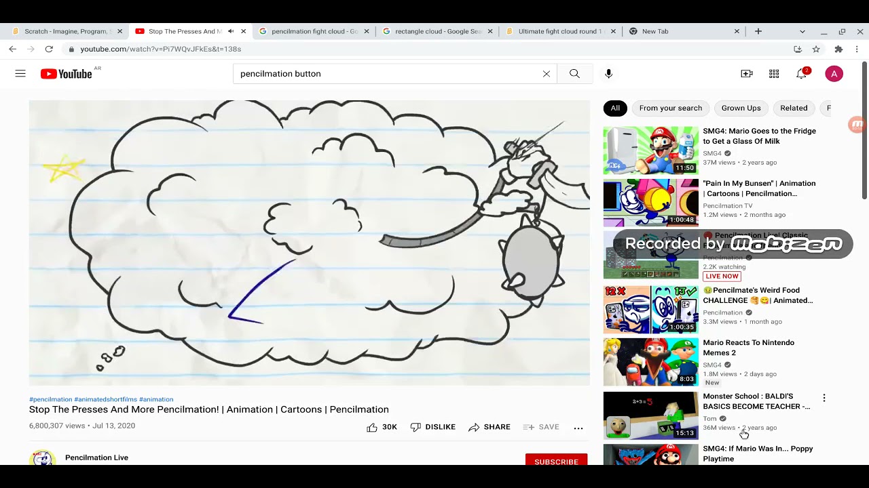869x488 pixels.
Task: Mute tab via speaker icon
Action: pos(231,31)
